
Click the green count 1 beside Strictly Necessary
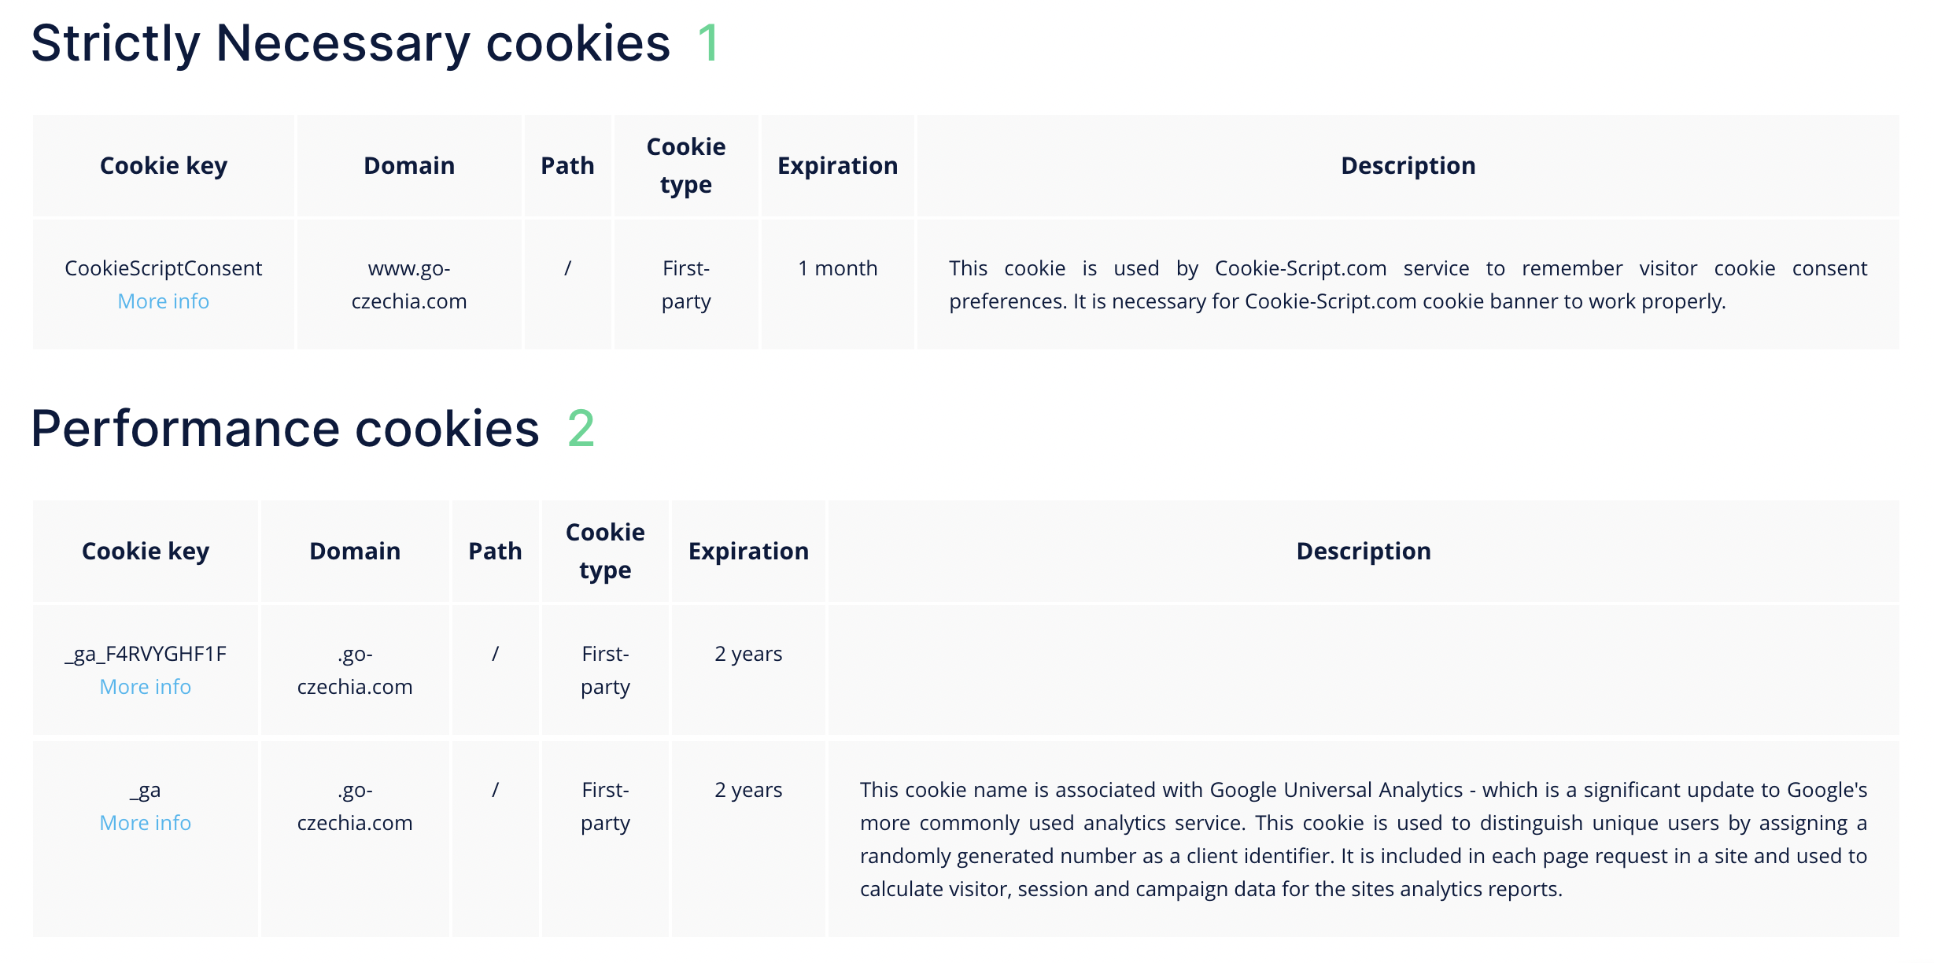[x=709, y=43]
